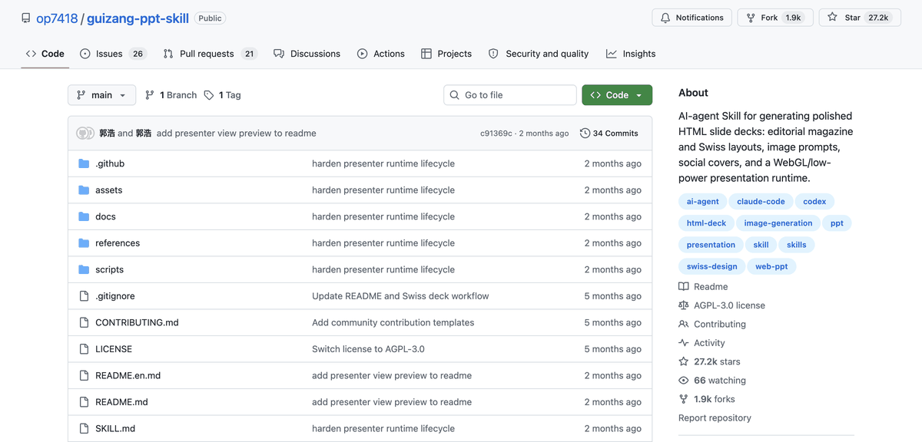Open the Readme link in About

tap(703, 286)
